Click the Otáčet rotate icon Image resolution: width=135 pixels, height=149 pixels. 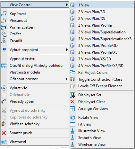tap(4, 34)
